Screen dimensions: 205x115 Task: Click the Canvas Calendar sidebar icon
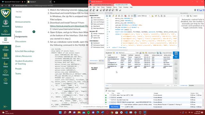pyautogui.click(x=5, y=56)
